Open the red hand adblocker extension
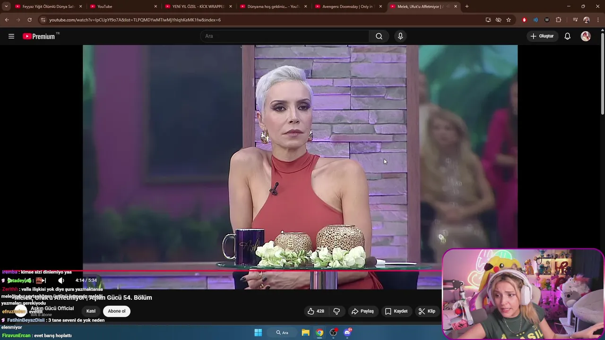Image resolution: width=605 pixels, height=340 pixels. (524, 20)
